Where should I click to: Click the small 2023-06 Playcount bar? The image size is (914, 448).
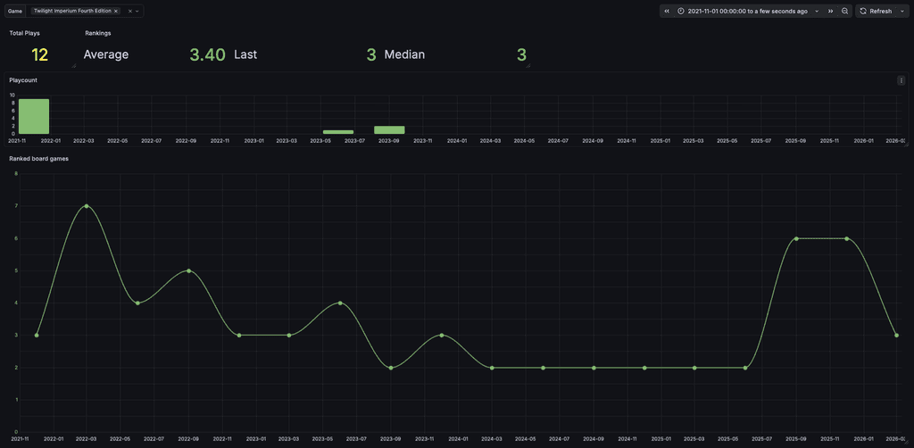pos(338,132)
